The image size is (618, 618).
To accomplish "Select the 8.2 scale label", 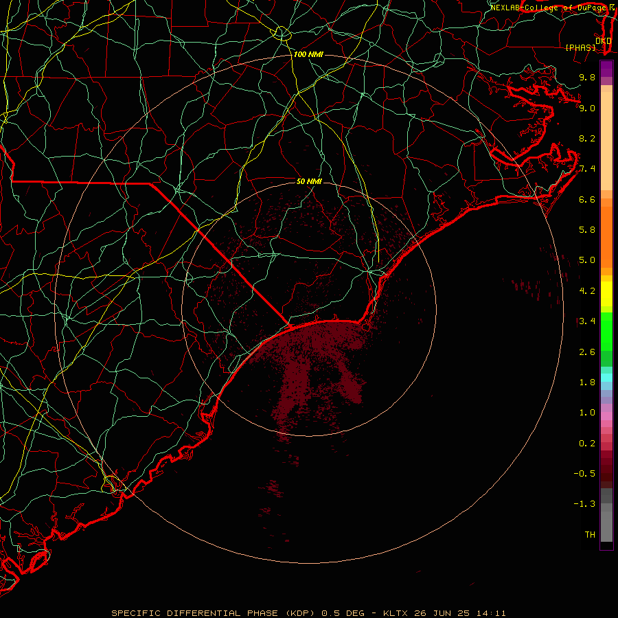I will click(x=587, y=138).
